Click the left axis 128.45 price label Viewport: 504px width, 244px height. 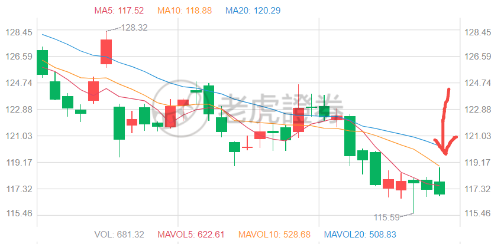[x=19, y=32]
